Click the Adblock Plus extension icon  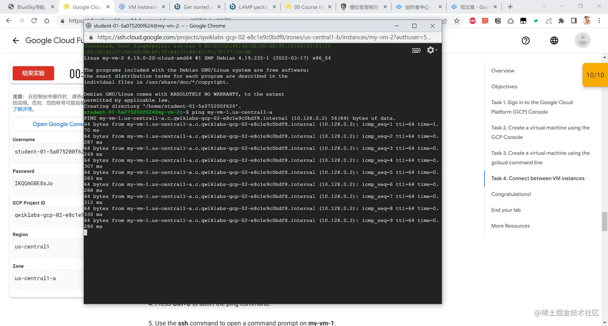pyautogui.click(x=472, y=21)
